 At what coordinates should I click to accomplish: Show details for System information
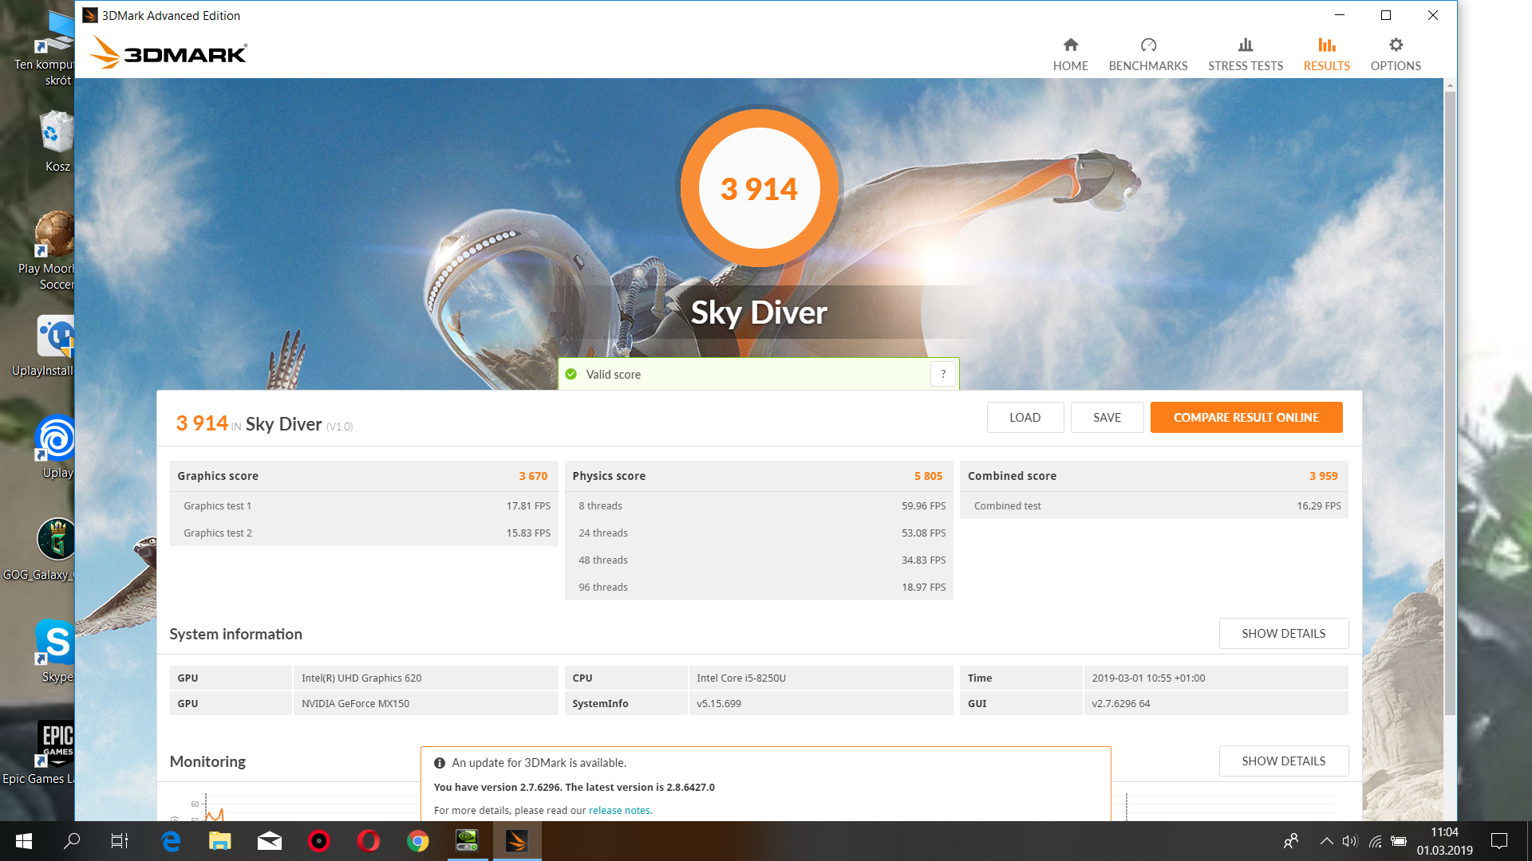click(x=1283, y=633)
